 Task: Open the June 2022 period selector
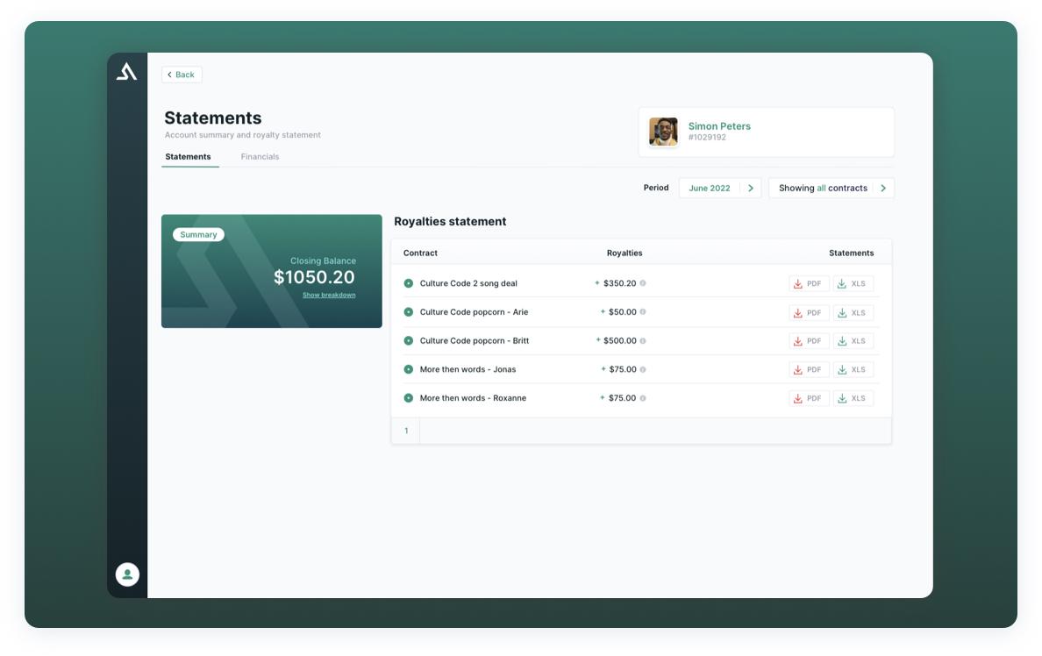point(719,188)
